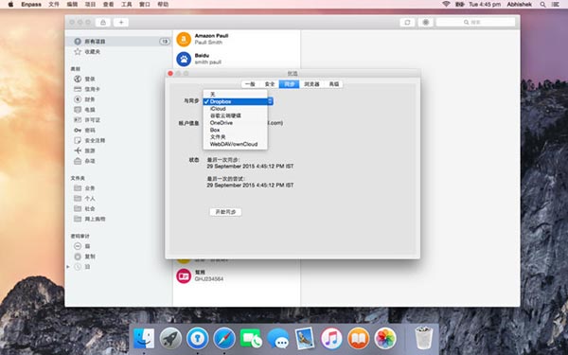Select the key Password category
Screen dimensions: 568x355
tap(84, 130)
